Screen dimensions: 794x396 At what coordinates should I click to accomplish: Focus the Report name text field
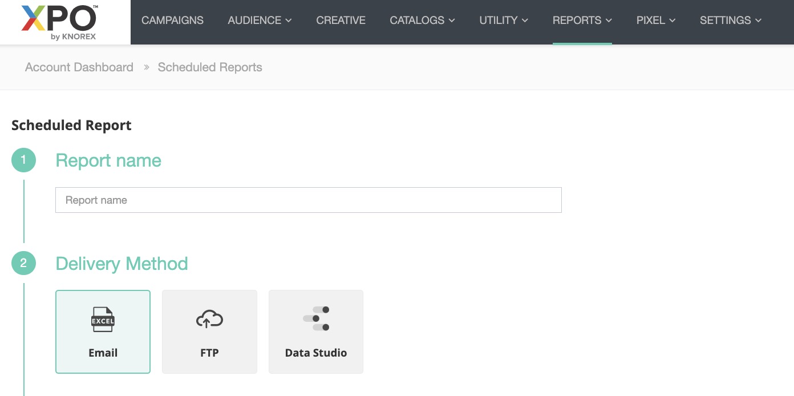[308, 200]
